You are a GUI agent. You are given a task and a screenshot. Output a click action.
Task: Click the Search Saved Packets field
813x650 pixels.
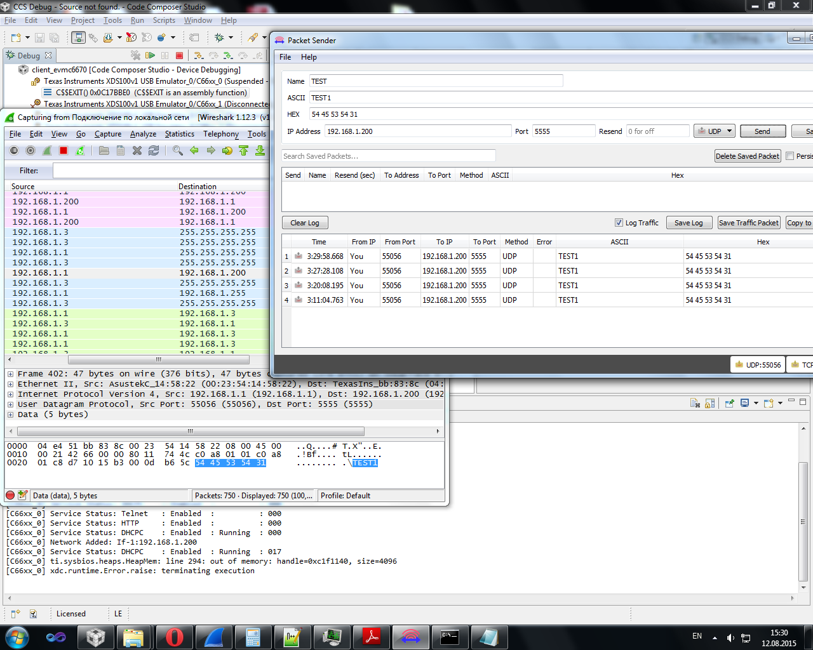tap(389, 156)
